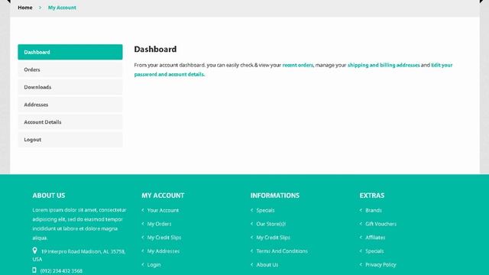489x275 pixels.
Task: Click the Dashboard page heading
Action: (x=155, y=49)
